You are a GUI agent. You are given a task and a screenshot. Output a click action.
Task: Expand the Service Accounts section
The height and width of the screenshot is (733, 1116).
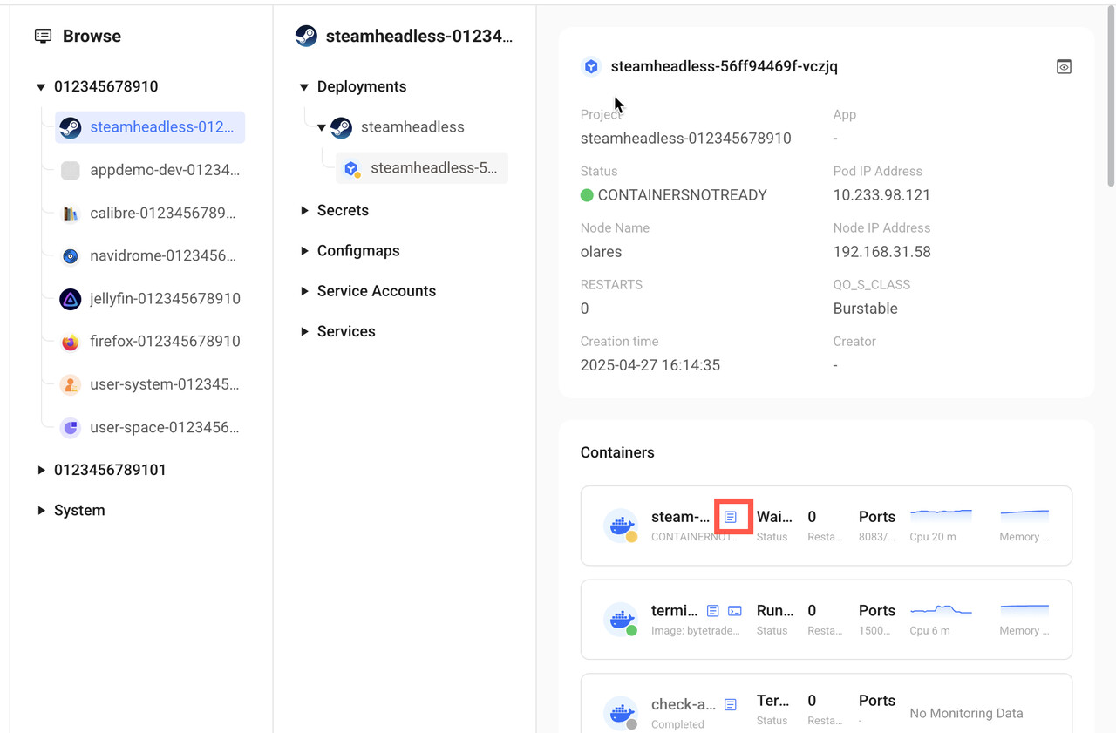point(304,291)
